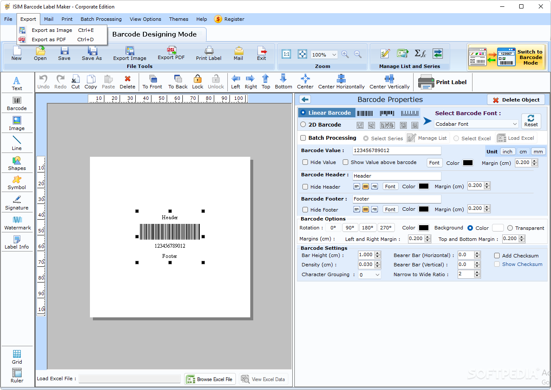Click the Lock object icon
551x390 pixels.
click(198, 82)
